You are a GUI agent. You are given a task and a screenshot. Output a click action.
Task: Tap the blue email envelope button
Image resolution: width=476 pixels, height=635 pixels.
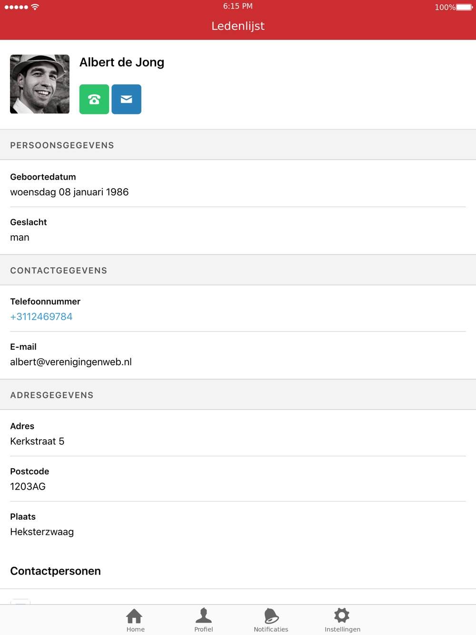pos(126,99)
